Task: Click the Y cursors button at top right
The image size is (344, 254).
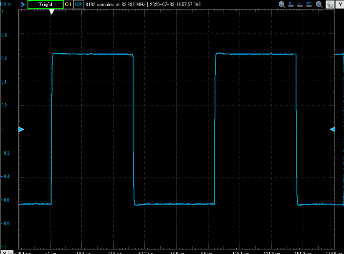Action: (339, 5)
